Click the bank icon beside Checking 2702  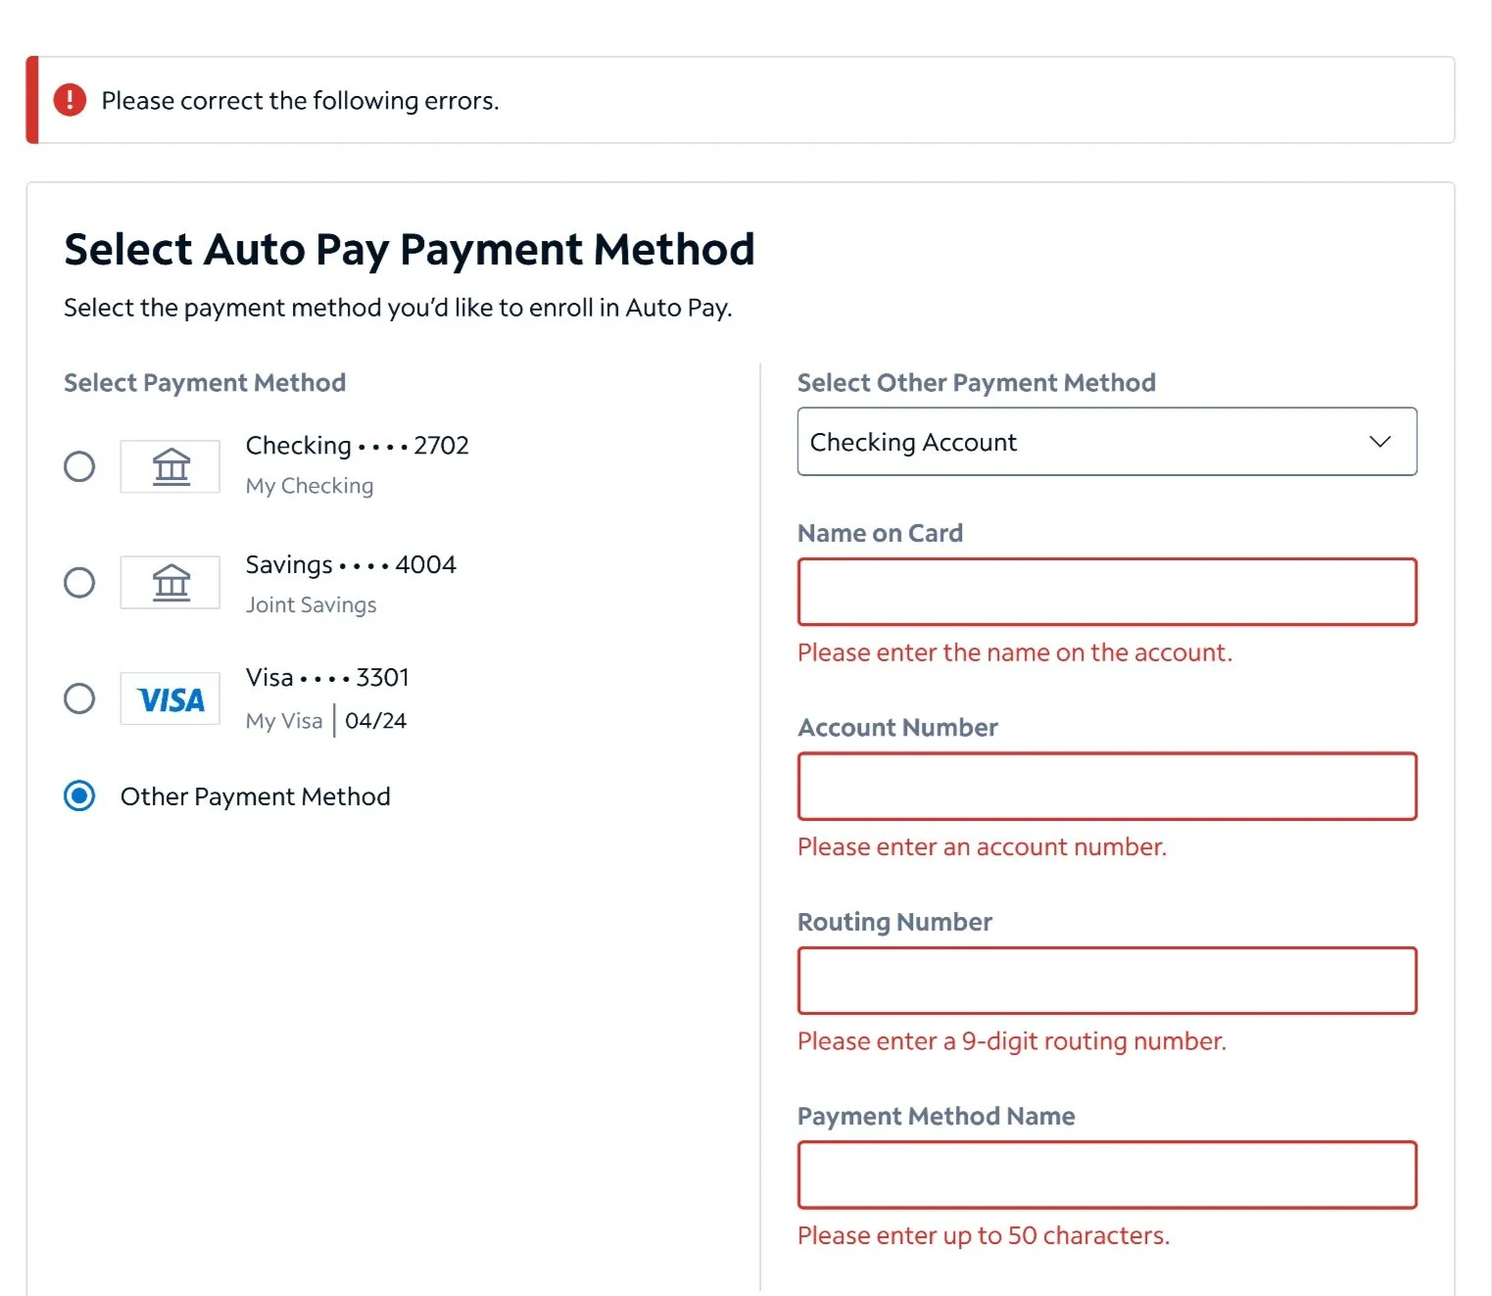point(168,466)
